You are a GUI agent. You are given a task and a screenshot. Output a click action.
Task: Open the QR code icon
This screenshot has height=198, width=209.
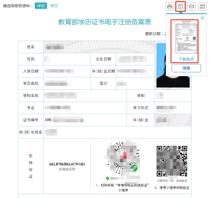[x=203, y=6]
